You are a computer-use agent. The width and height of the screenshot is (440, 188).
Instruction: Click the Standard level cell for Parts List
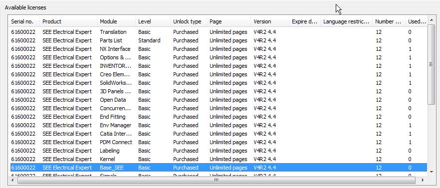pos(149,40)
